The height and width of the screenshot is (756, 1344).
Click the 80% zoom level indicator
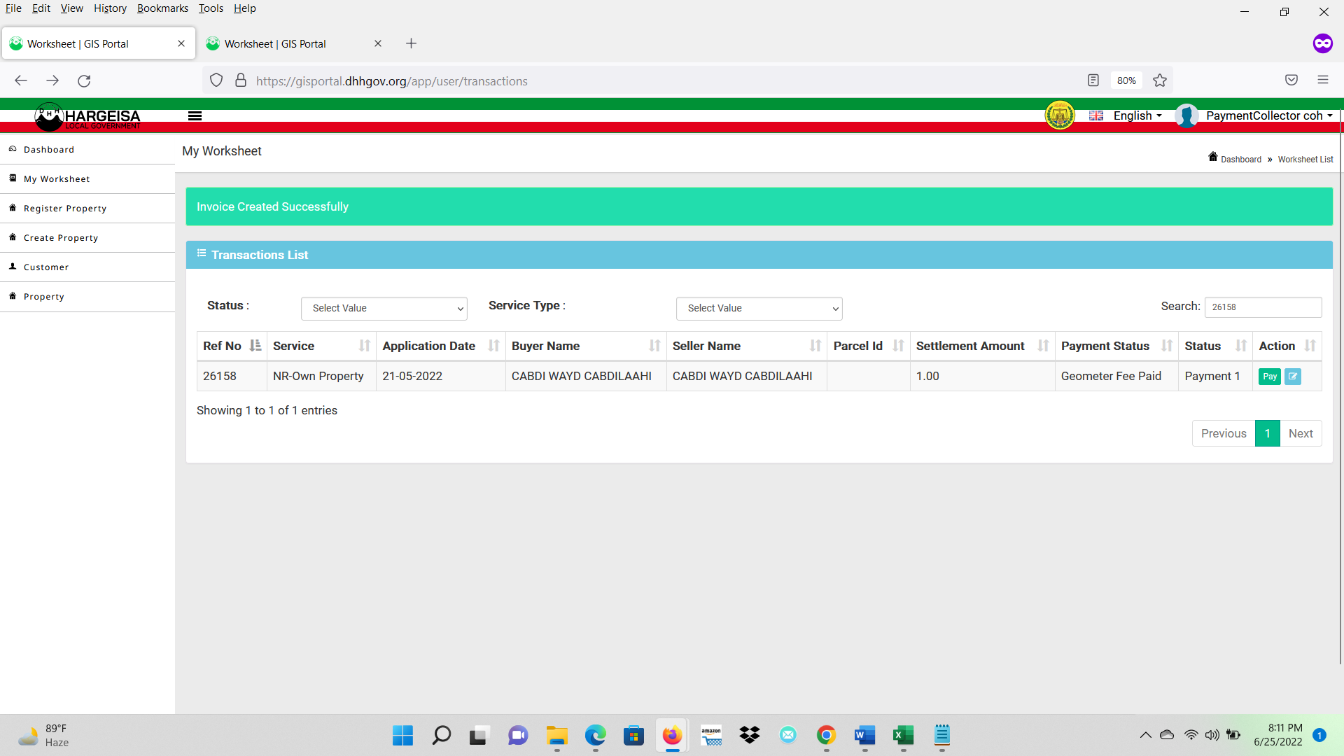pos(1126,80)
